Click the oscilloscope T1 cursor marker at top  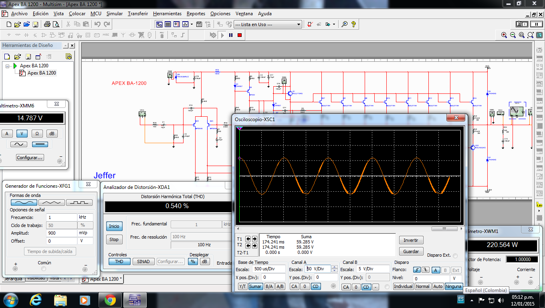coord(240,128)
